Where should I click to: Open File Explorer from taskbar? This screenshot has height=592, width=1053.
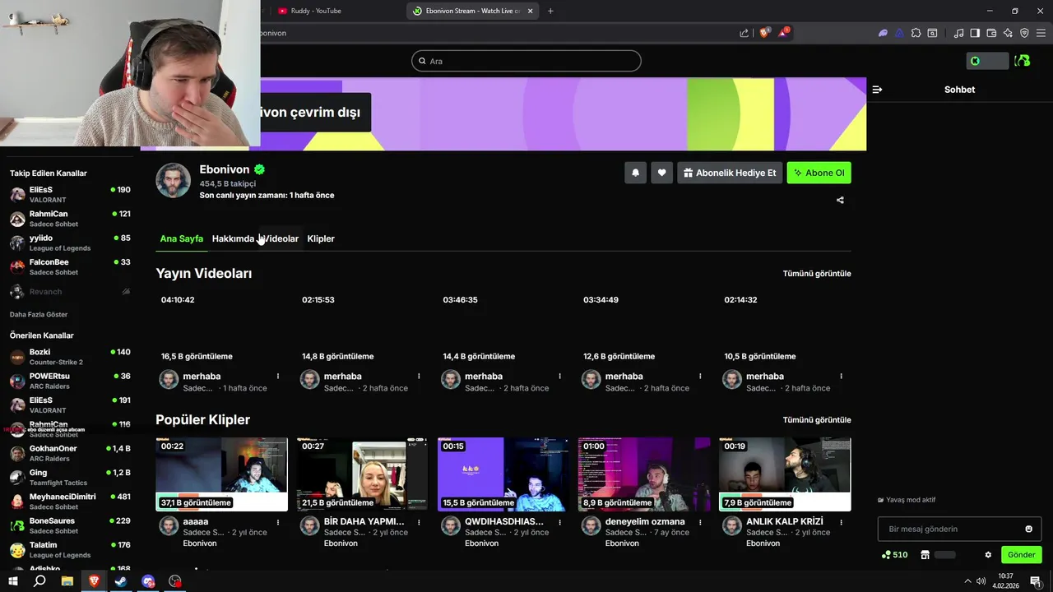pyautogui.click(x=67, y=581)
